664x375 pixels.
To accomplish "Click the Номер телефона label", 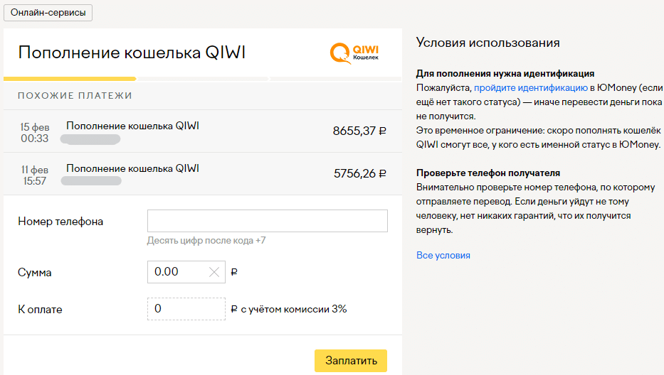I will coord(60,222).
